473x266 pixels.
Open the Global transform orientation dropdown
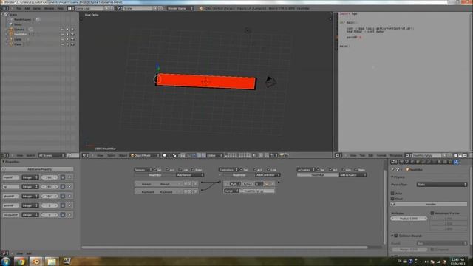[x=214, y=155]
